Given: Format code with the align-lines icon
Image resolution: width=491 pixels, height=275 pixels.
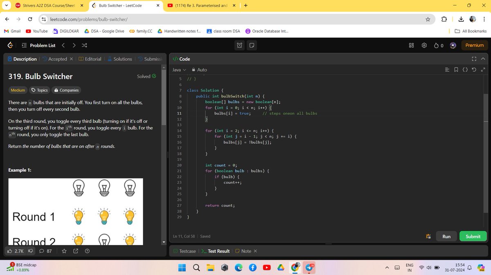Looking at the screenshot, I should click(x=447, y=70).
